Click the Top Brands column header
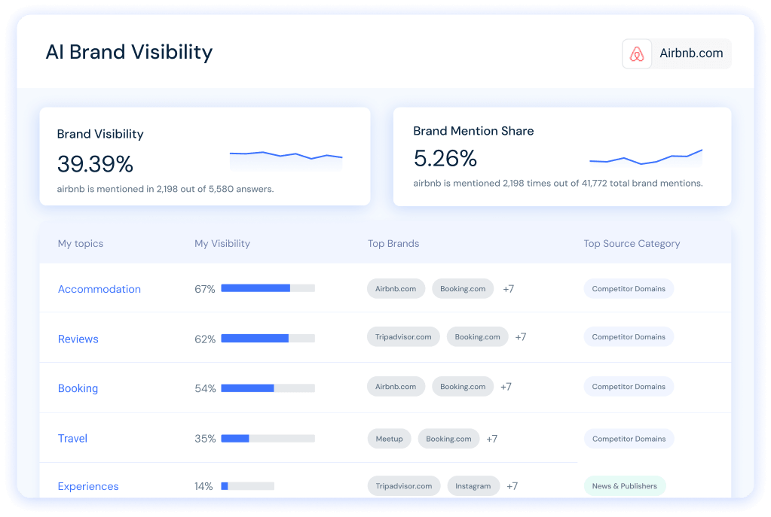 (393, 244)
